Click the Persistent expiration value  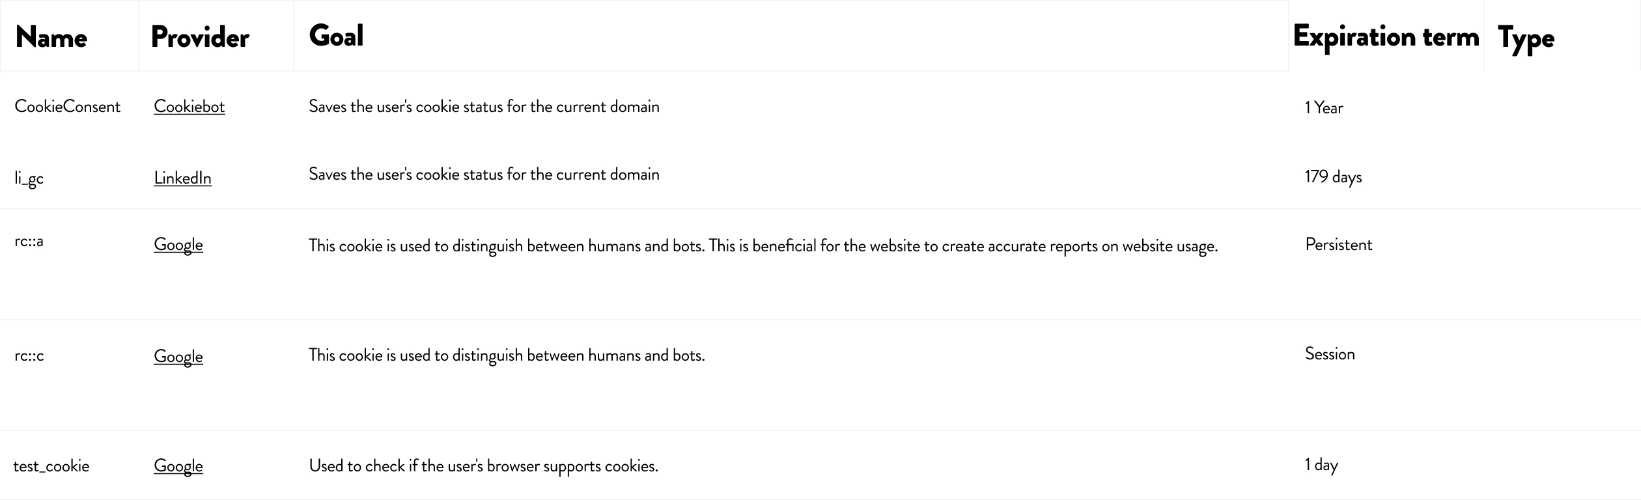pyautogui.click(x=1338, y=245)
